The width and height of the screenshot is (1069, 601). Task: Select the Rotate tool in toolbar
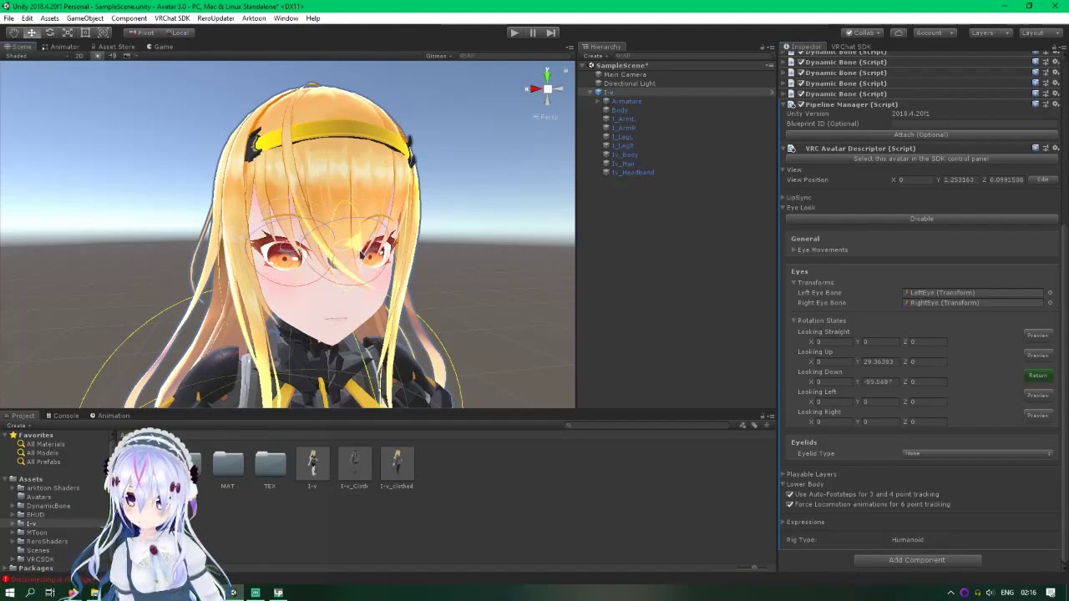click(49, 33)
